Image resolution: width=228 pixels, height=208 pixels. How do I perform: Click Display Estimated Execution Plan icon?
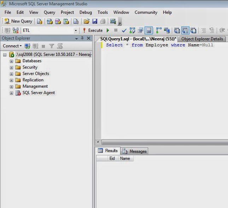(x=132, y=30)
